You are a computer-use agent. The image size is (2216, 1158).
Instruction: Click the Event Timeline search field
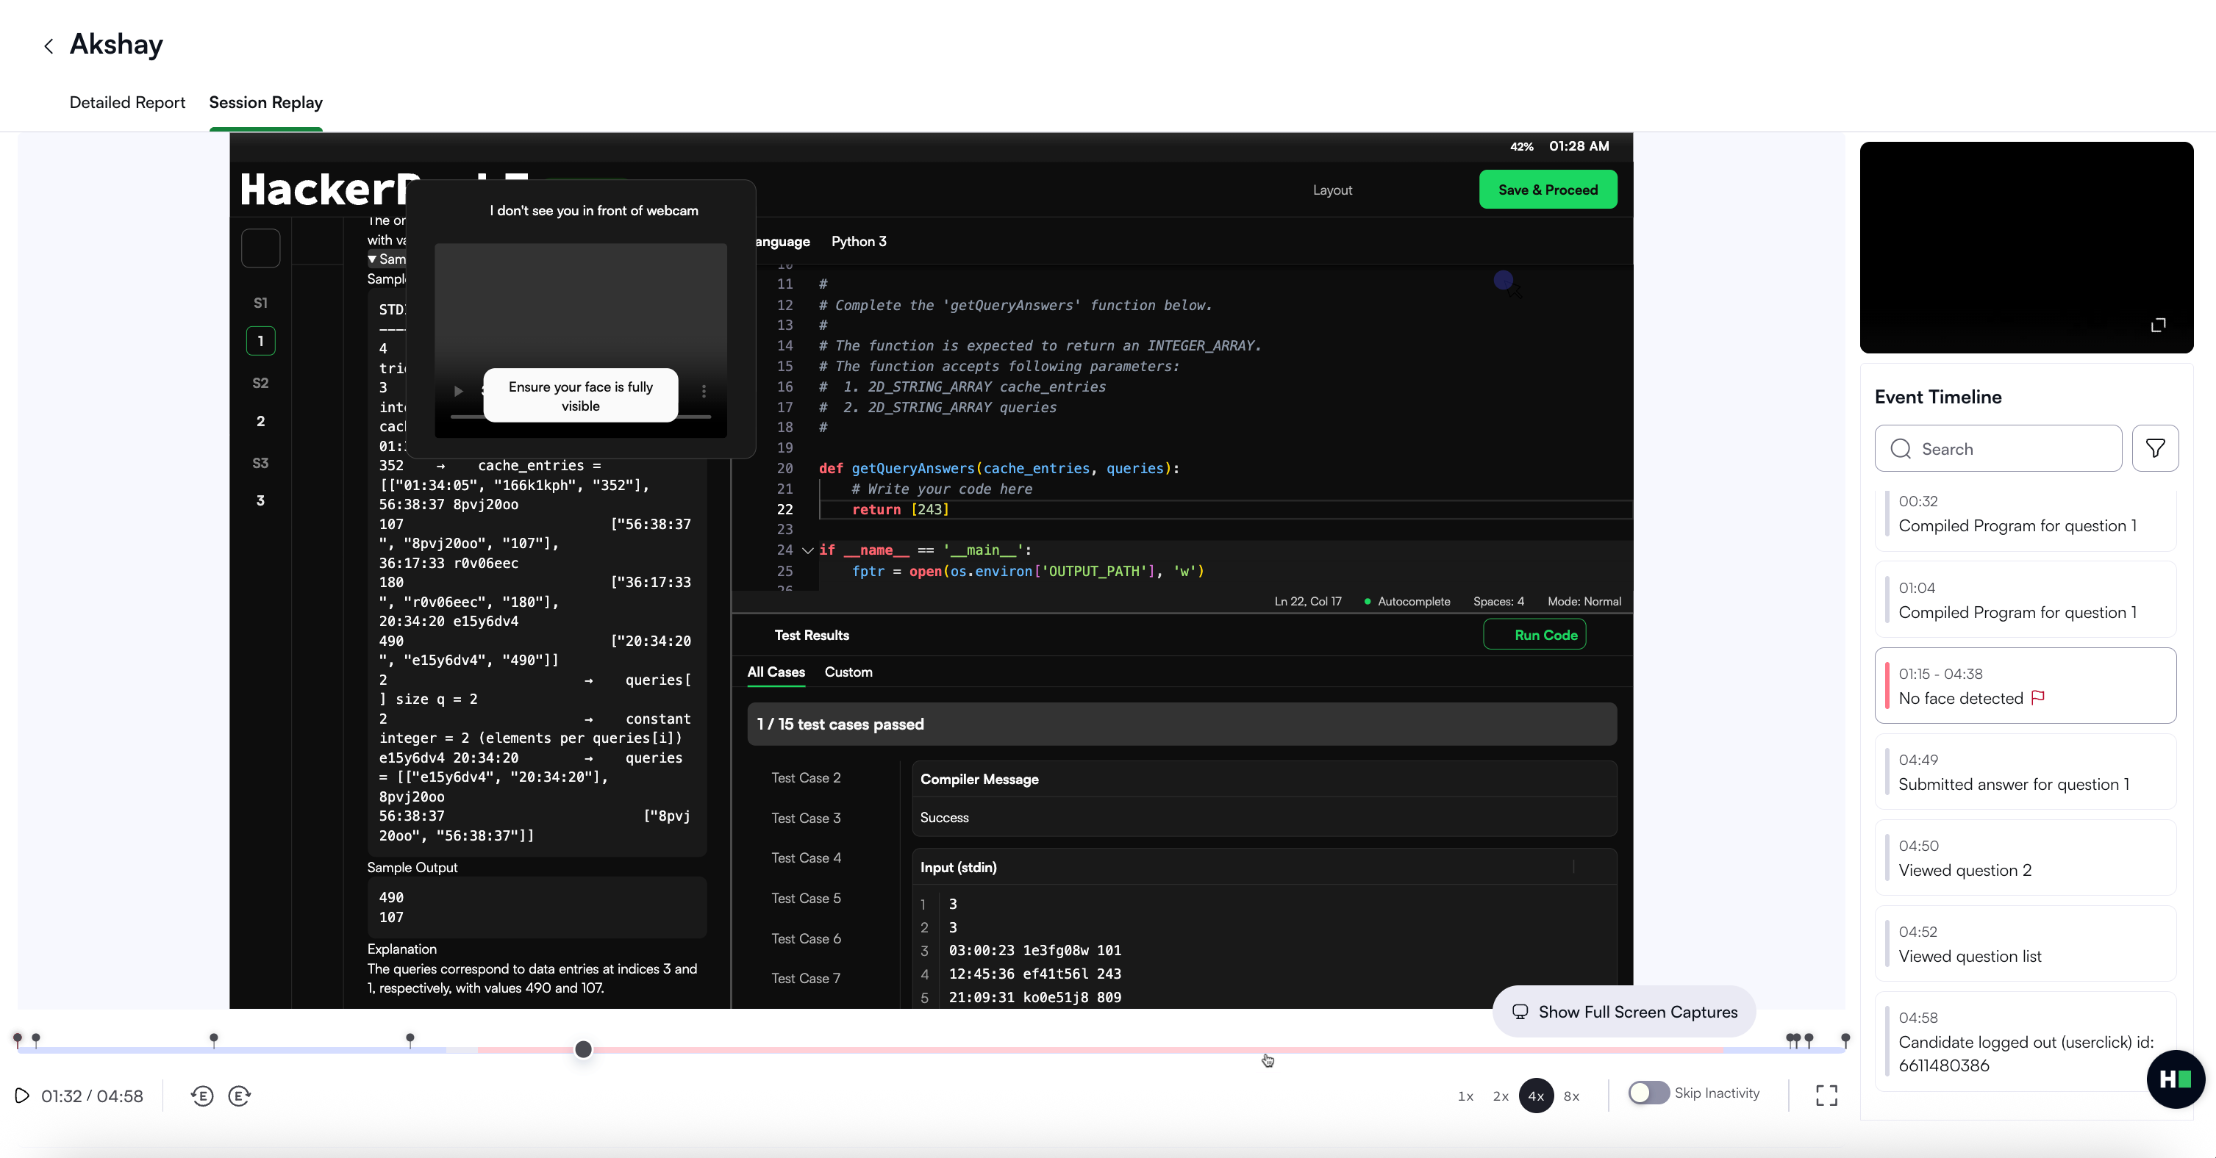tap(1998, 449)
